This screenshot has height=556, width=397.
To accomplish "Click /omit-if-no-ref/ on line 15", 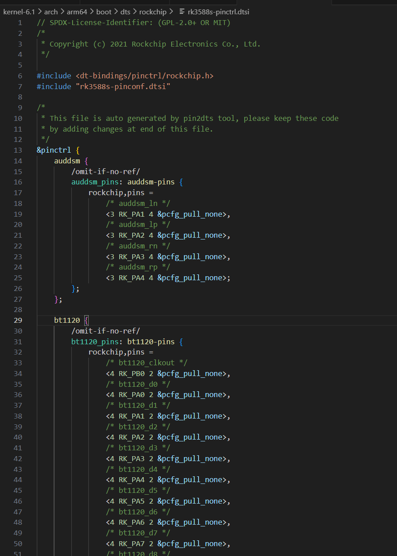I will (106, 171).
